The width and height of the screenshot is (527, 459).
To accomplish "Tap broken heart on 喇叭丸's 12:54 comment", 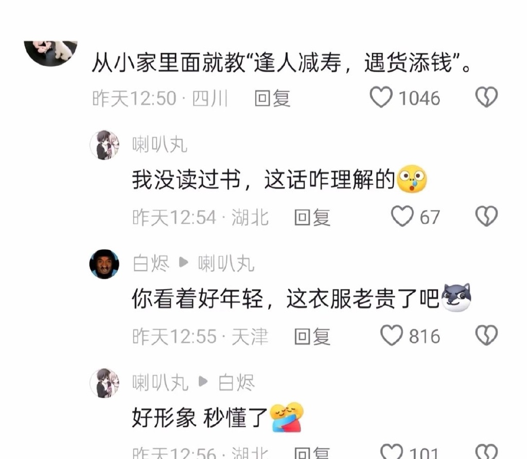I will (x=486, y=216).
